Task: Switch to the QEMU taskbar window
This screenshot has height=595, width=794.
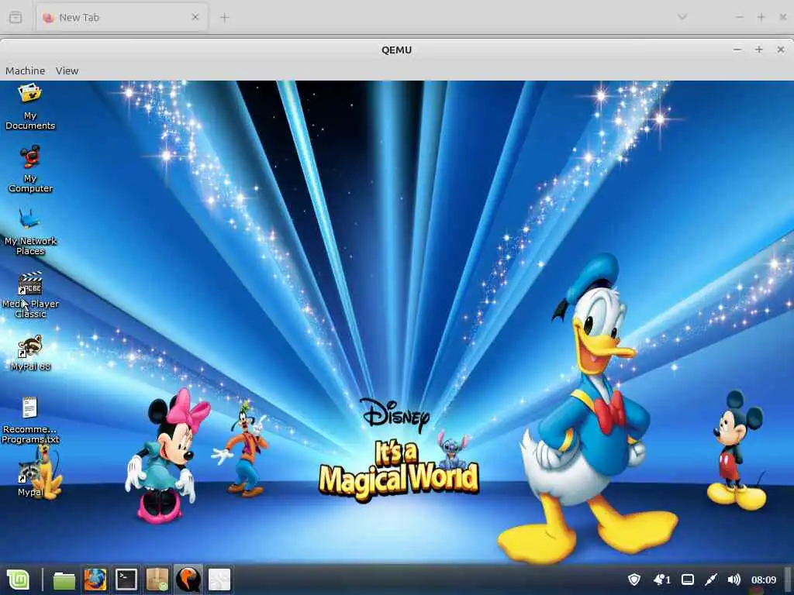Action: click(188, 580)
